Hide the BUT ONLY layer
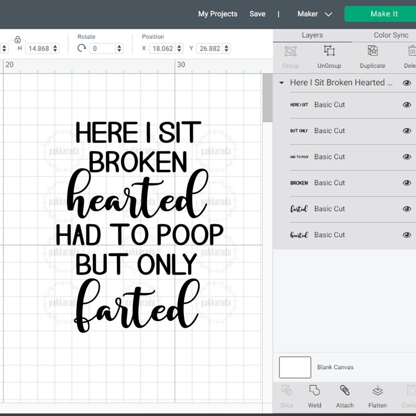Viewport: 416px width, 416px height. click(x=407, y=131)
